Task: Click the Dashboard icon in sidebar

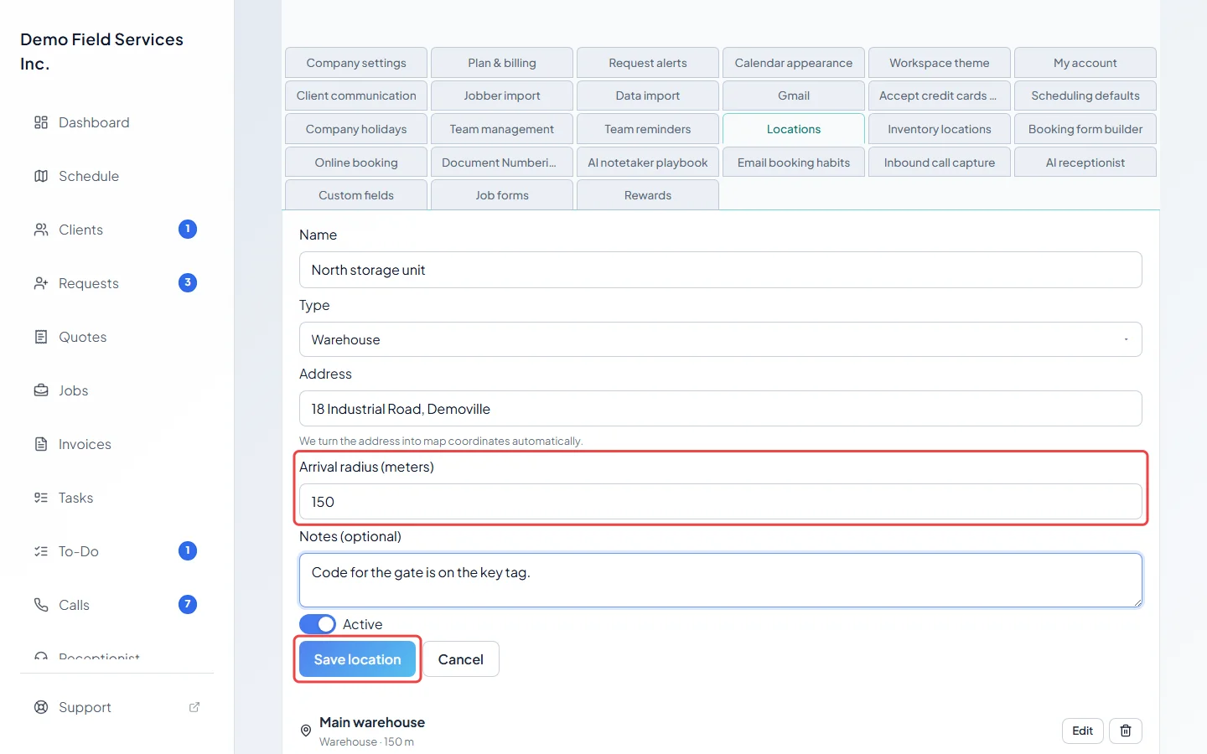Action: 41,122
